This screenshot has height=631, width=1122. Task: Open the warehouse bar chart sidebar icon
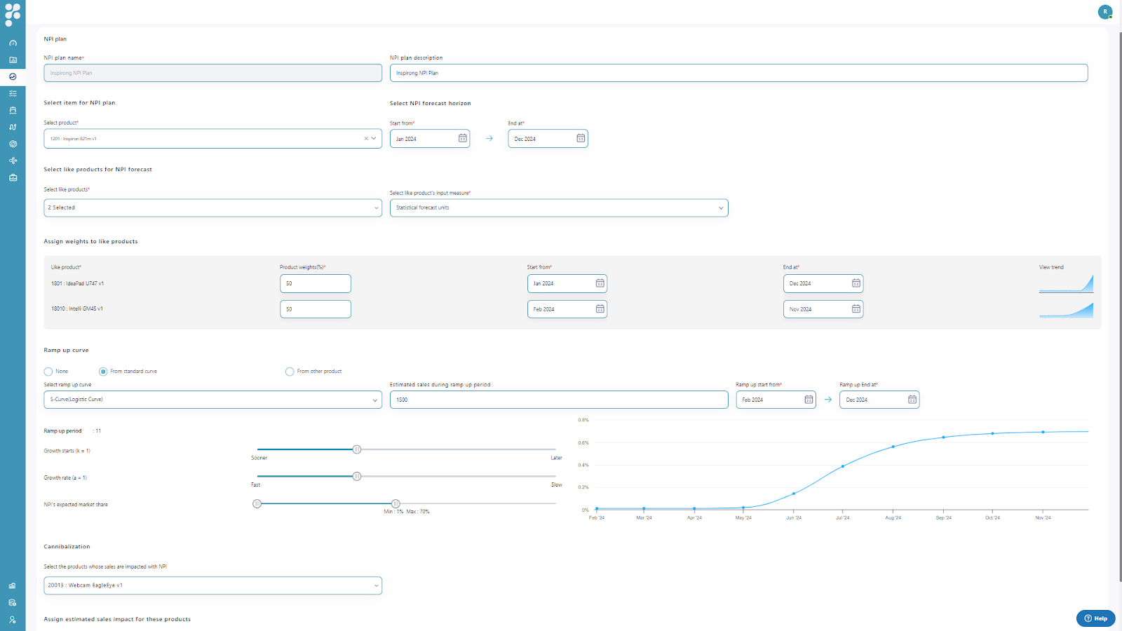click(13, 585)
